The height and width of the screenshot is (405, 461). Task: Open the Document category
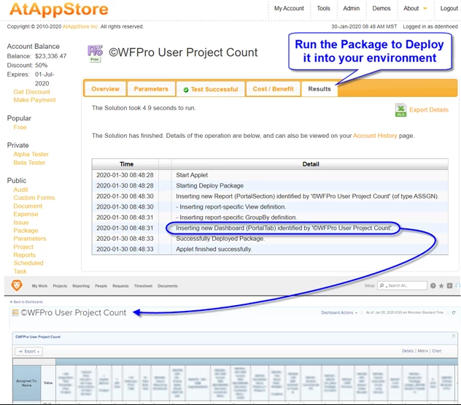pos(28,207)
